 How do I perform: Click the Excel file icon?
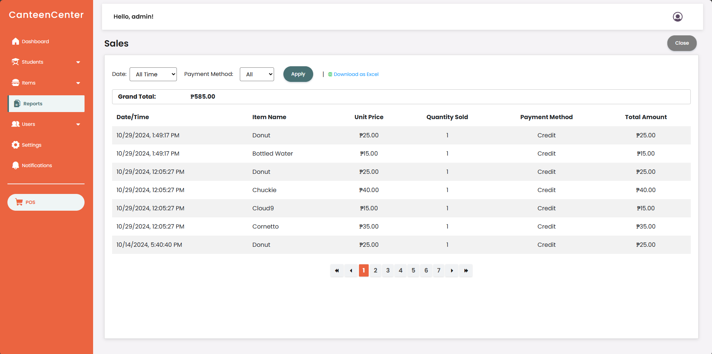(330, 74)
